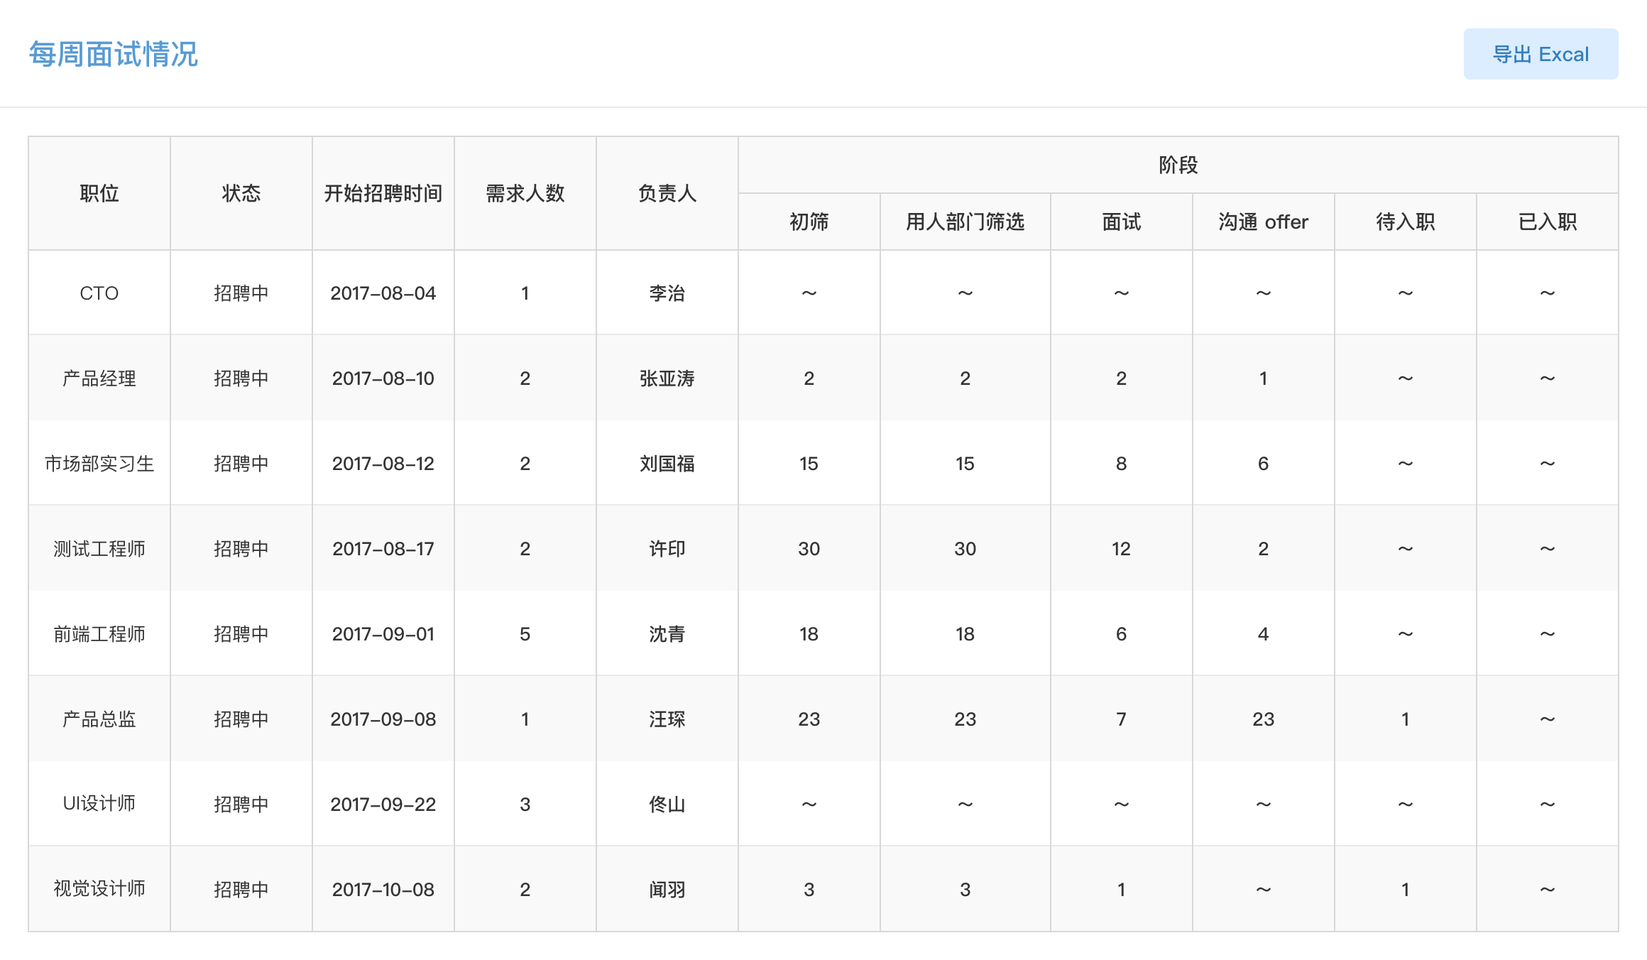Click the 阶段 group header
1647x960 pixels.
coord(1178,165)
